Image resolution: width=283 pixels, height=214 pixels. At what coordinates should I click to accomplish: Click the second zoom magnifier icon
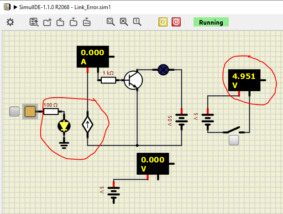(x=124, y=22)
